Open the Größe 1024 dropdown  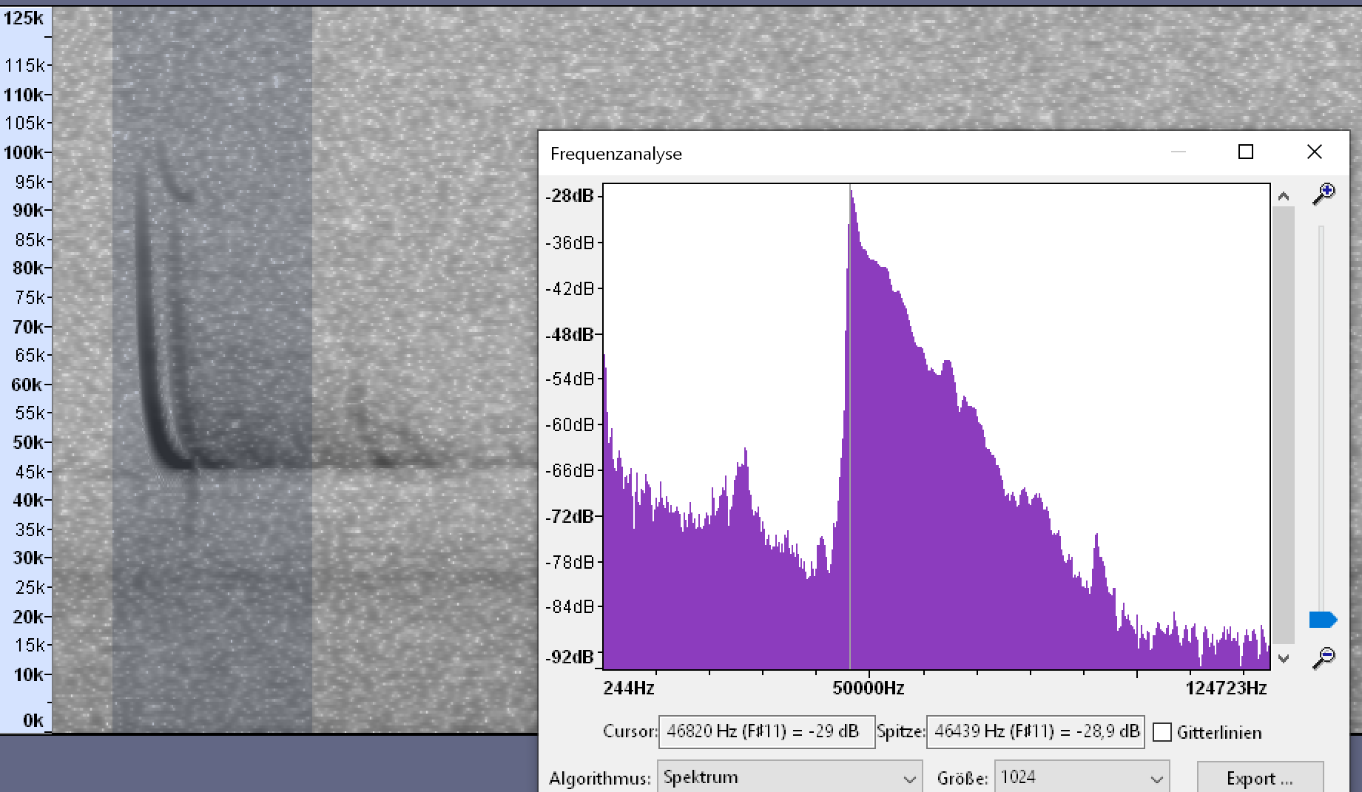click(x=1082, y=778)
